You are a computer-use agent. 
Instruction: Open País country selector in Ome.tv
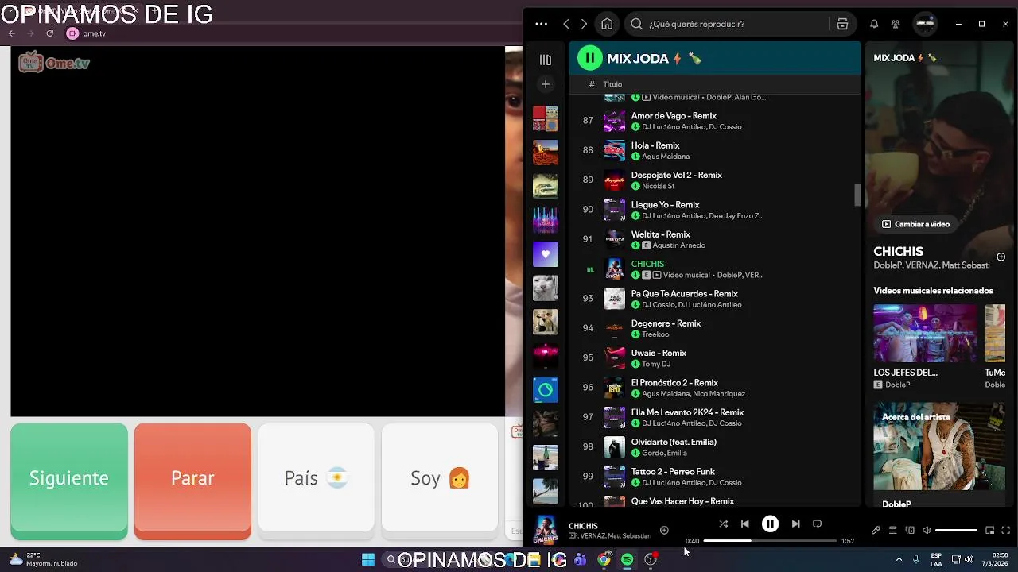[316, 478]
